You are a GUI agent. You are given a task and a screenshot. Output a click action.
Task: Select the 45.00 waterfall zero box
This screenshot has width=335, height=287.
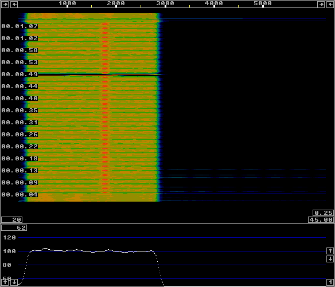click(x=321, y=219)
